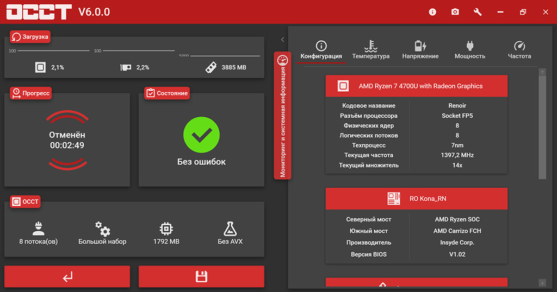
Task: Click the configuration panel scrollbar thumb
Action: [542, 127]
